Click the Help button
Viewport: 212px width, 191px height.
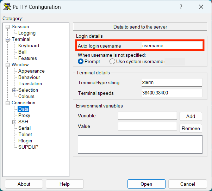[65, 184]
